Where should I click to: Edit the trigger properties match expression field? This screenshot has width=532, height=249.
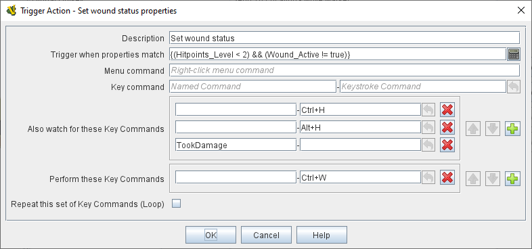click(338, 54)
